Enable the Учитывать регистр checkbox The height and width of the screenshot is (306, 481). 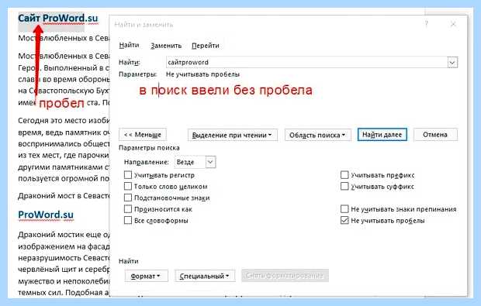[128, 175]
